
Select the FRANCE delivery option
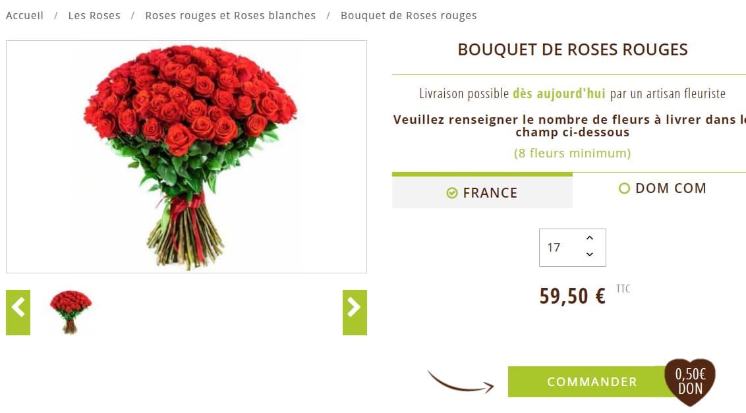pyautogui.click(x=482, y=192)
